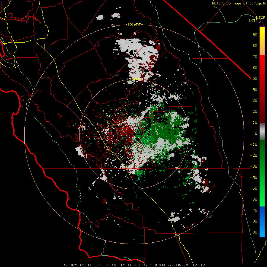Click the gray zero-velocity segment of scale
The height and width of the screenshot is (267, 267).
(262, 131)
